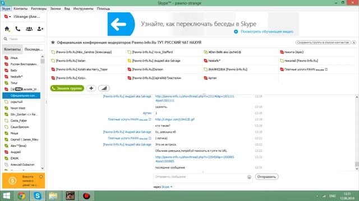The height and width of the screenshot is (201, 359).
Task: Open the i.imgur.com gif link
Action: tap(174, 119)
